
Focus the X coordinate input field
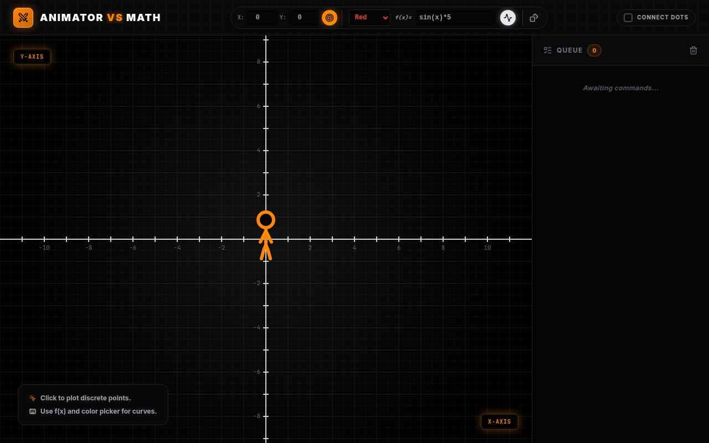(262, 18)
